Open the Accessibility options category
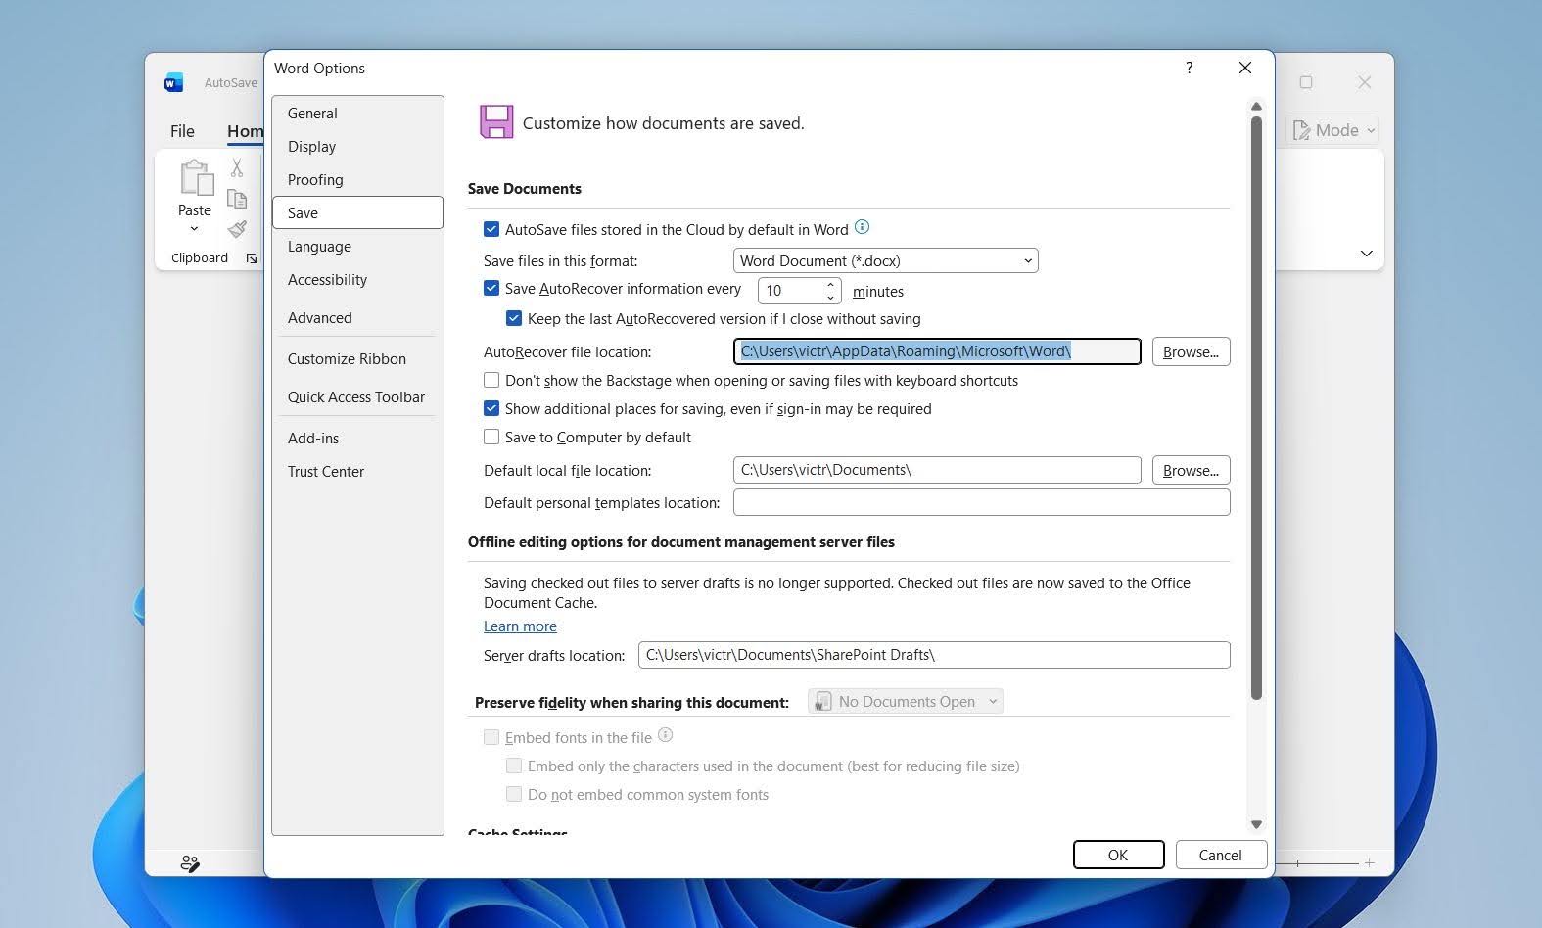The width and height of the screenshot is (1542, 928). click(357, 280)
